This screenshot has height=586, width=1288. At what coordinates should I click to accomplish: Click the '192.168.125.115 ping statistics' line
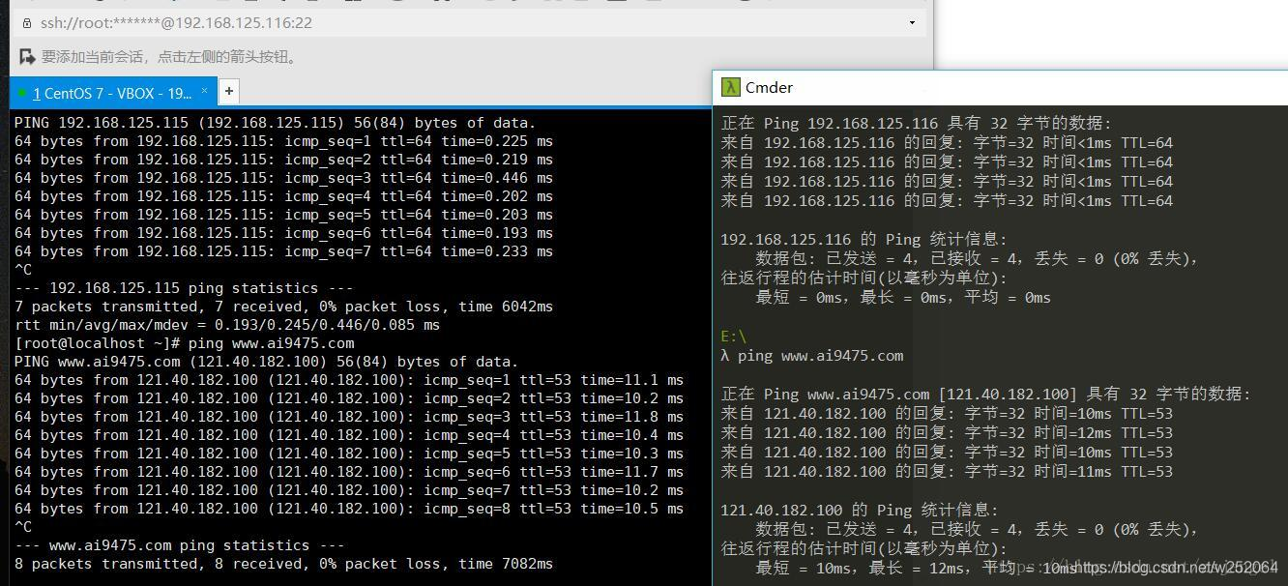click(x=184, y=288)
